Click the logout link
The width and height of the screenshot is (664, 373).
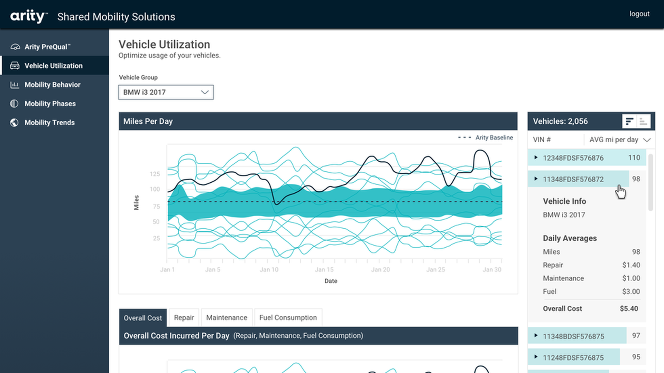[639, 14]
